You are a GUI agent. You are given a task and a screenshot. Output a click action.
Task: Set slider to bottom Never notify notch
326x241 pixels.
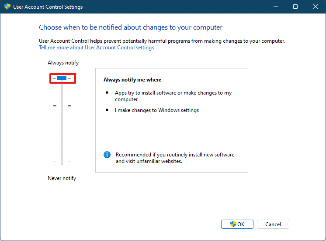point(62,162)
